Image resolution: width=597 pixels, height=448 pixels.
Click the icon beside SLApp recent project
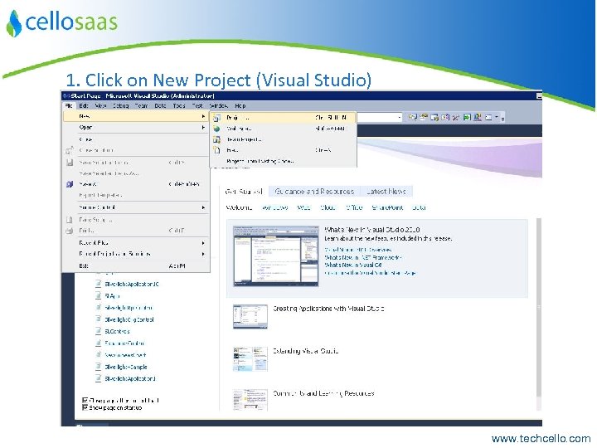pos(98,295)
